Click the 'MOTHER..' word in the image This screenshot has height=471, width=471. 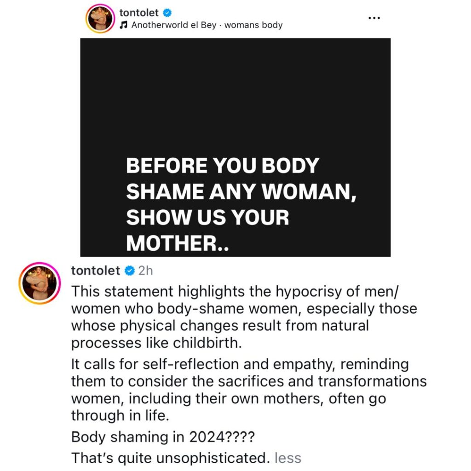tap(177, 243)
